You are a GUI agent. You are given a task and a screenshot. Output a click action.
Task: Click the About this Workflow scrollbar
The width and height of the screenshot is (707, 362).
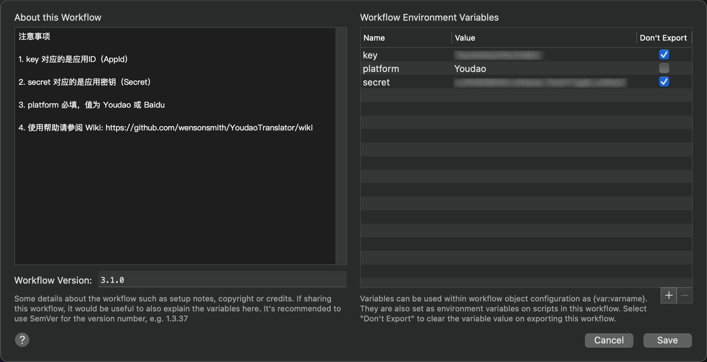341,146
